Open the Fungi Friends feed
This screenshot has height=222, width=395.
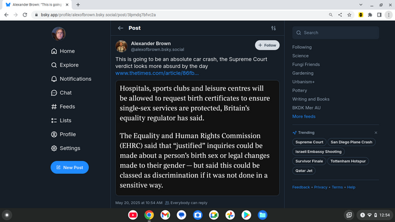point(306,64)
